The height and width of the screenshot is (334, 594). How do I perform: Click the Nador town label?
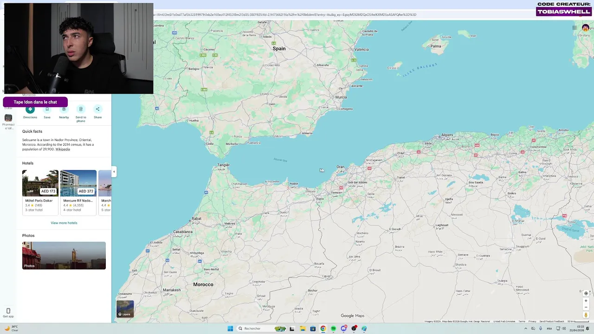coord(294,184)
